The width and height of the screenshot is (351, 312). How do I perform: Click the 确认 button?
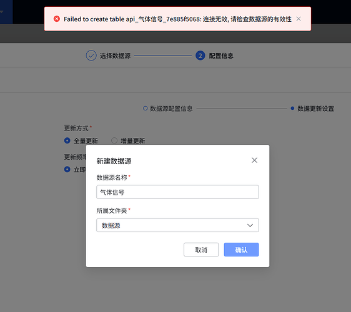pyautogui.click(x=241, y=250)
